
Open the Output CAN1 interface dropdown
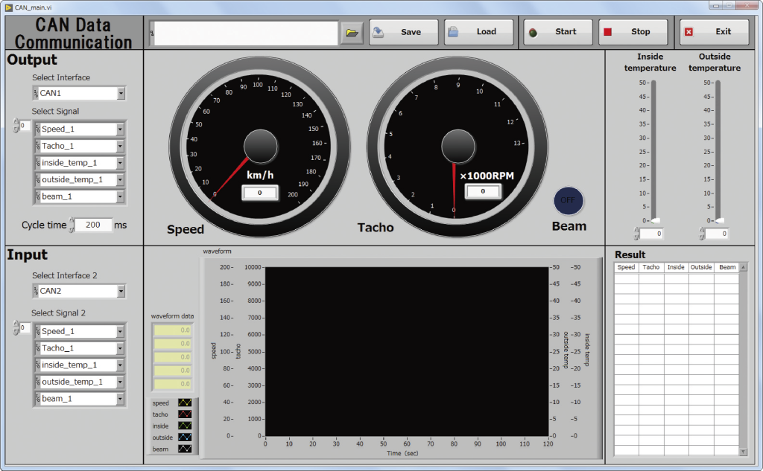pyautogui.click(x=121, y=94)
